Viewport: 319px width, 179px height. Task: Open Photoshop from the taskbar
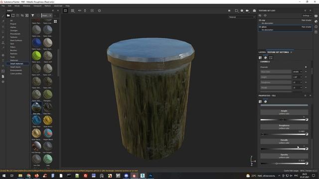click(x=151, y=176)
